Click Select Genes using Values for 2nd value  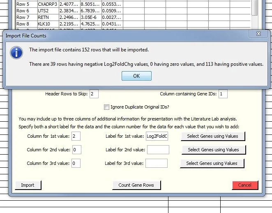tap(214, 150)
